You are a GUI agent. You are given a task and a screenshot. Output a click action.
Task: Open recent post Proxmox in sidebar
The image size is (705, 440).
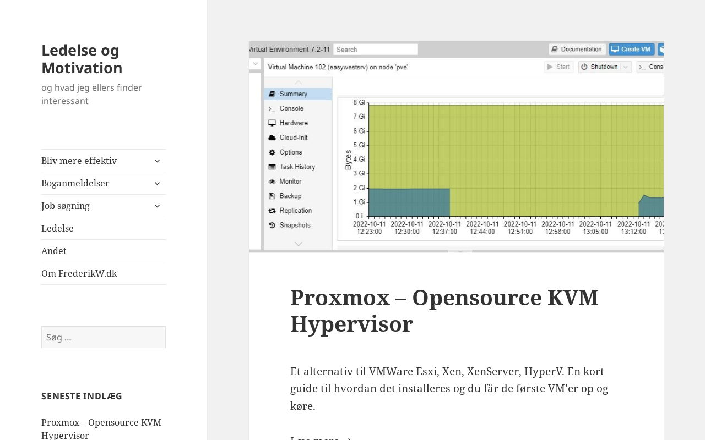(101, 429)
